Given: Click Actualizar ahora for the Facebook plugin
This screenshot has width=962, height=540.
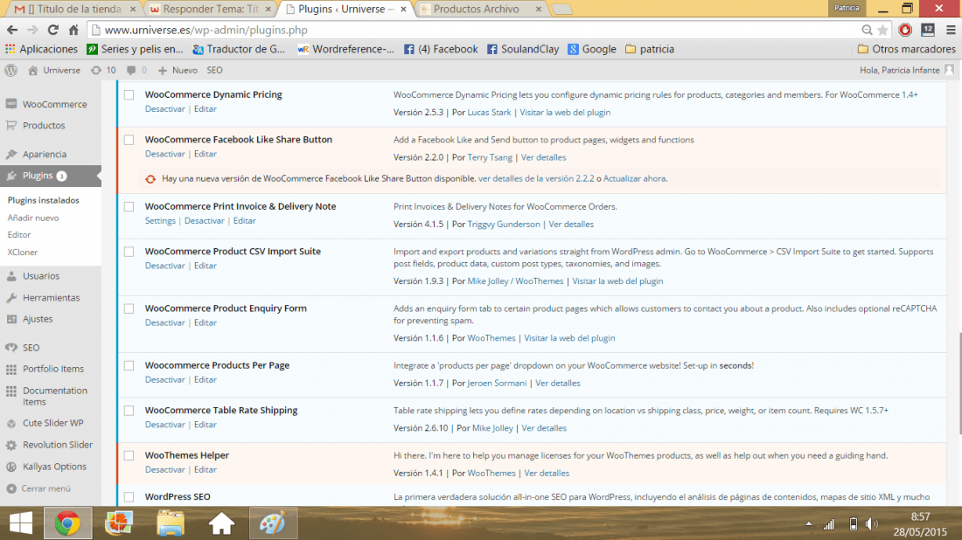Looking at the screenshot, I should pos(634,178).
